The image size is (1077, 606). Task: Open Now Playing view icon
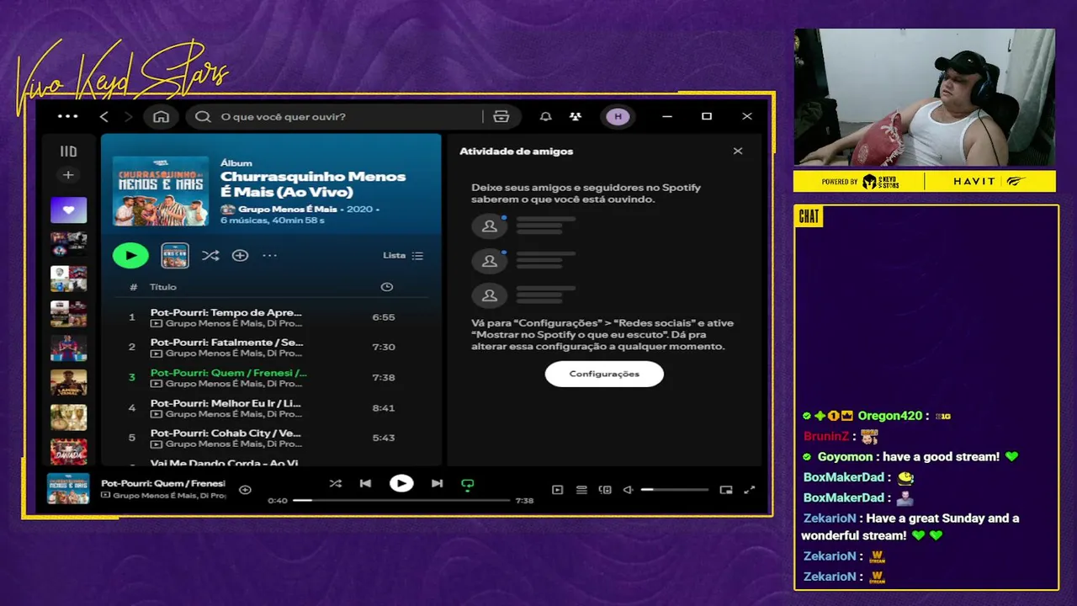pyautogui.click(x=557, y=490)
